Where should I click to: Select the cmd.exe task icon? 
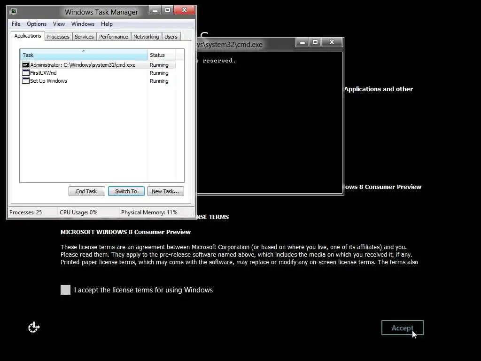26,65
